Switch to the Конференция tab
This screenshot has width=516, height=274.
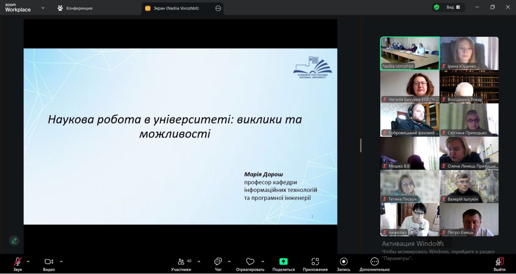coord(75,8)
